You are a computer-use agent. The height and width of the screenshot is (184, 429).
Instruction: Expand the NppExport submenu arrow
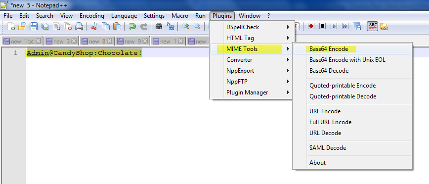point(288,71)
